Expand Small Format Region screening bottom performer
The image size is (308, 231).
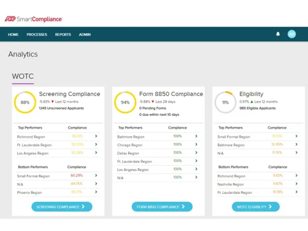tap(96, 176)
